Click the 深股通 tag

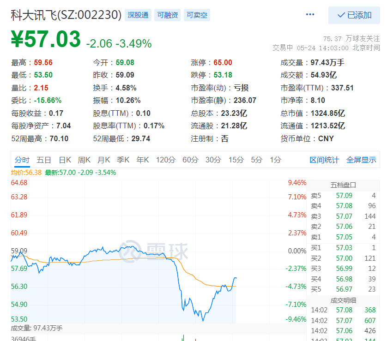[x=138, y=15]
